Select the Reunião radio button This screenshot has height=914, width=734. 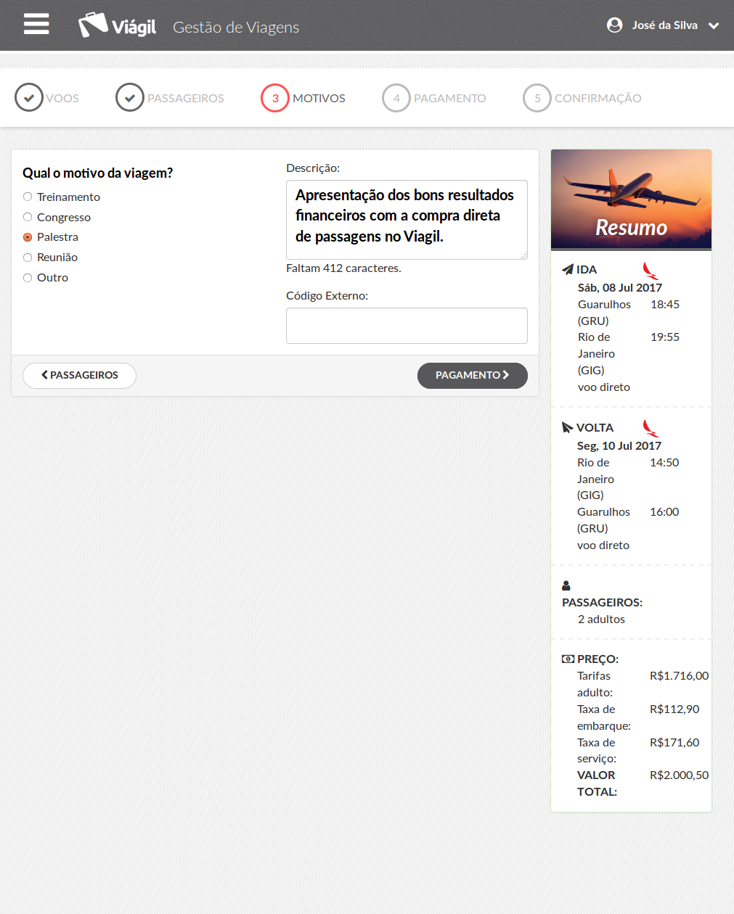point(28,257)
